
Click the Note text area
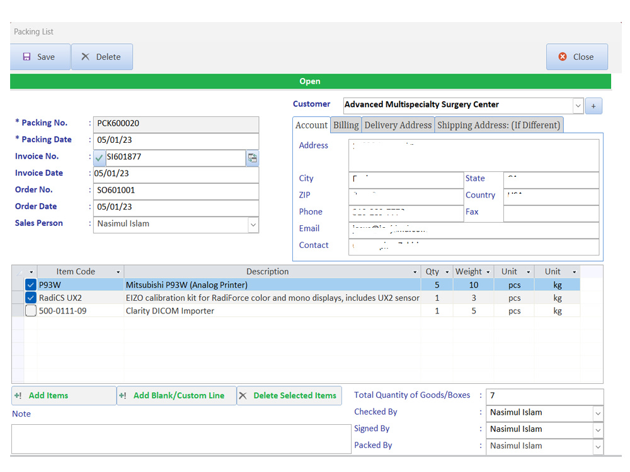181,439
